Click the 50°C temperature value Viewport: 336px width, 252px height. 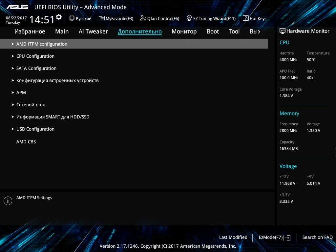[311, 60]
